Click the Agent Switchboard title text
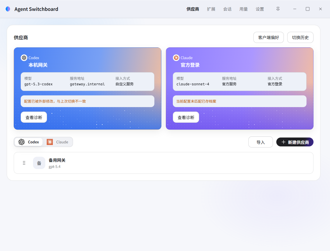The height and width of the screenshot is (251, 330). pyautogui.click(x=36, y=9)
